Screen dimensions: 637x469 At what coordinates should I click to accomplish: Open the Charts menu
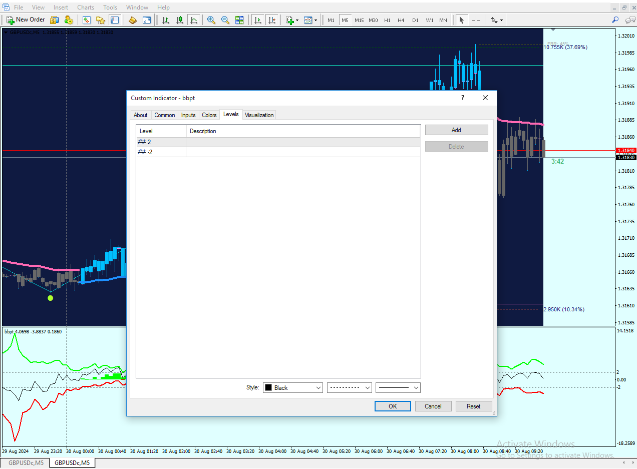tap(86, 8)
